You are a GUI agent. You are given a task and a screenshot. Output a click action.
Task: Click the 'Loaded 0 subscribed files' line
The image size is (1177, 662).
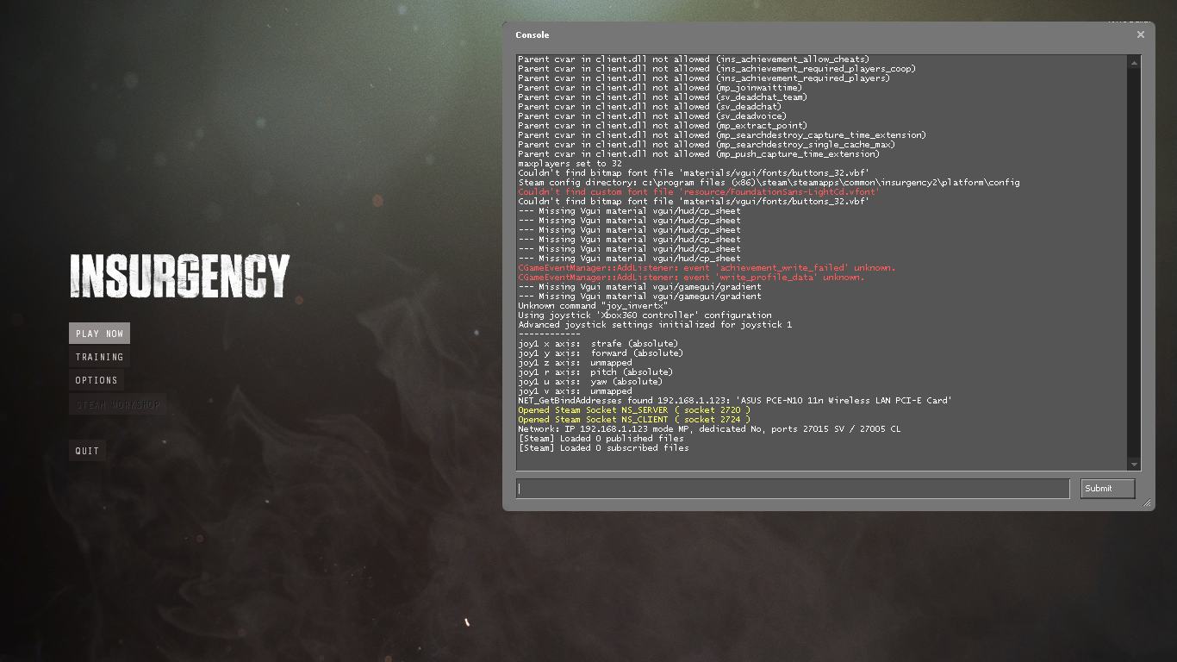coord(603,448)
